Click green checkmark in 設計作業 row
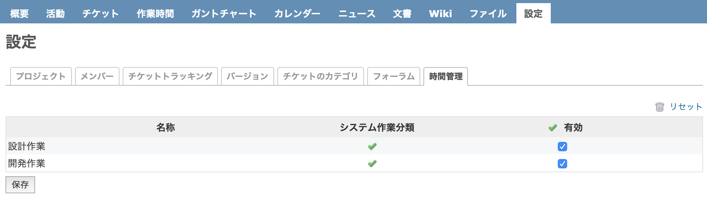707x198 pixels. [372, 147]
